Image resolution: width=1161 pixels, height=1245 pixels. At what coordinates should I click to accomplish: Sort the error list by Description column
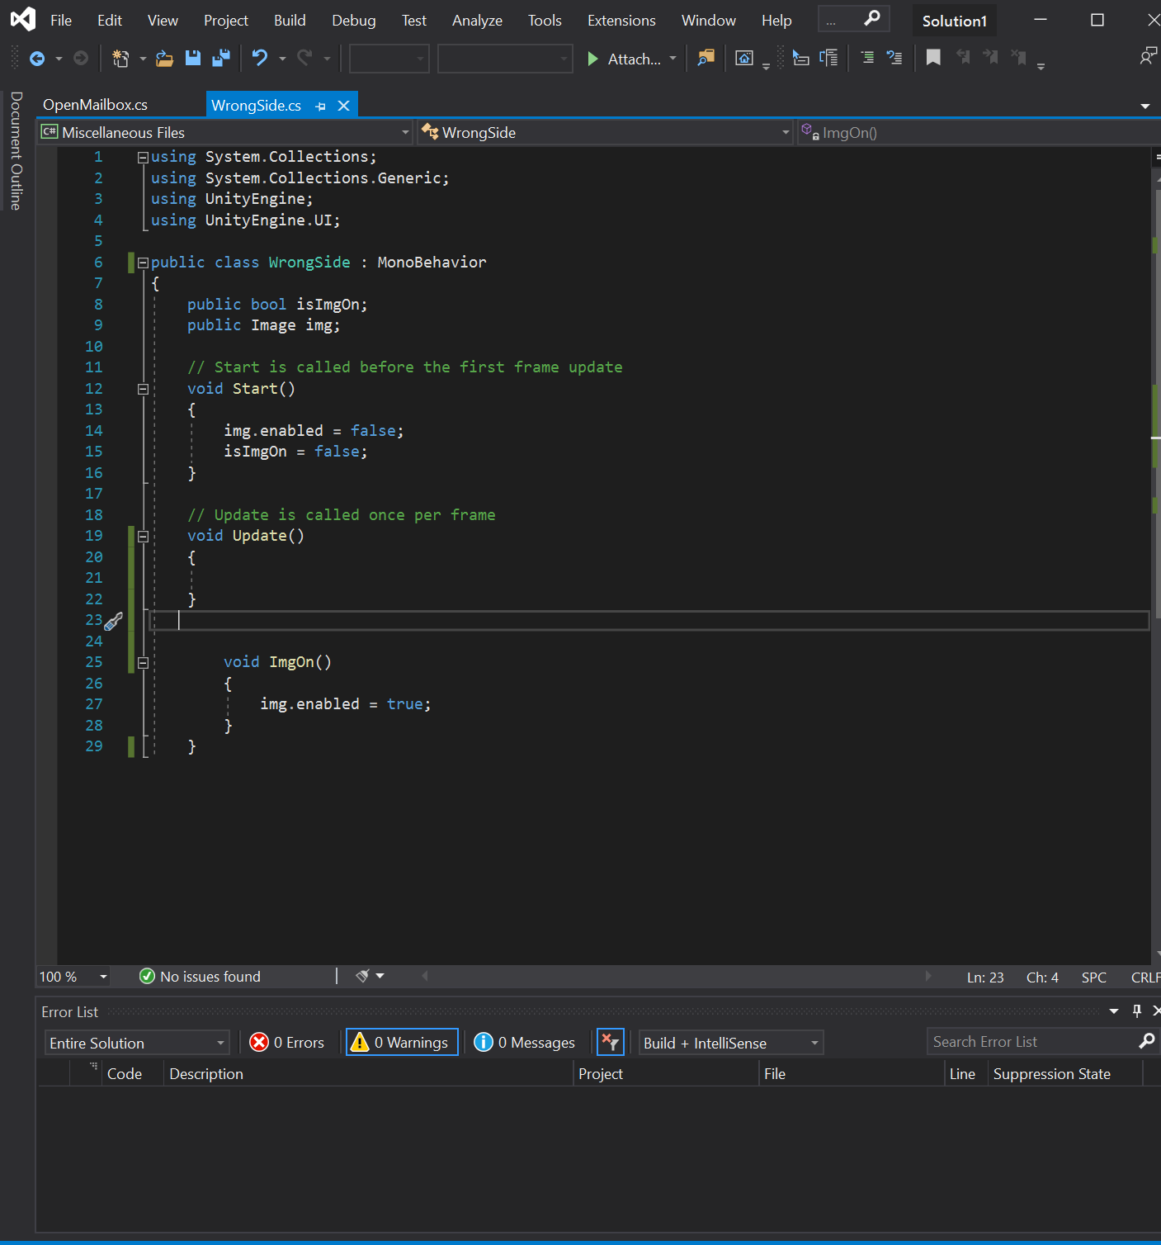206,1074
